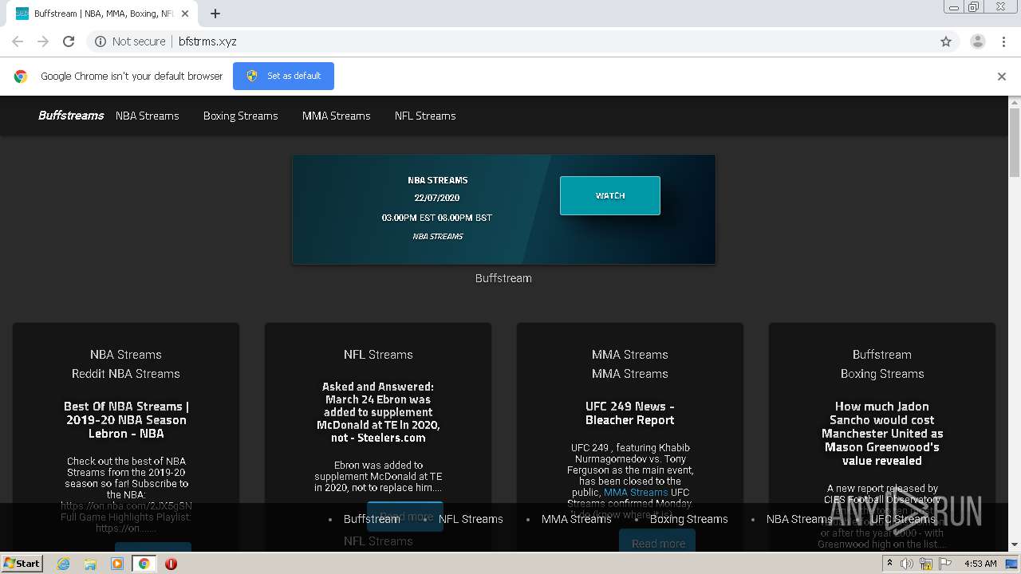The image size is (1021, 574).
Task: Reload the page with the refresh icon
Action: (x=69, y=41)
